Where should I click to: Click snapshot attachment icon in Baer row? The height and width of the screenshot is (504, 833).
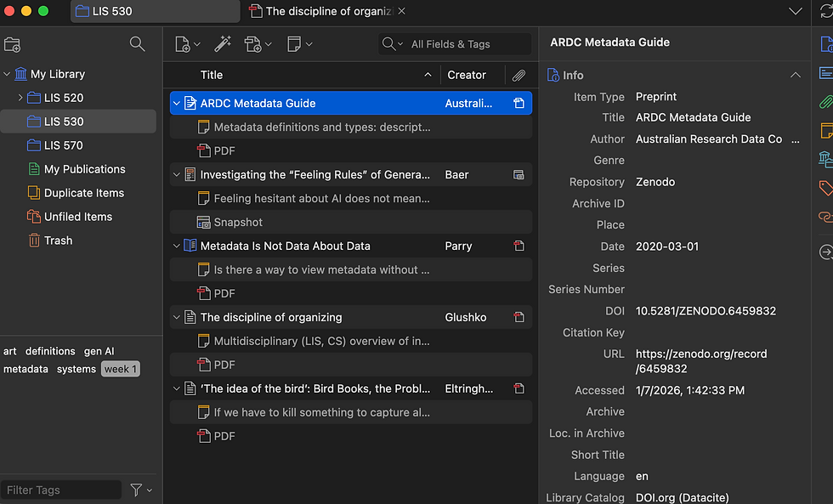click(518, 175)
